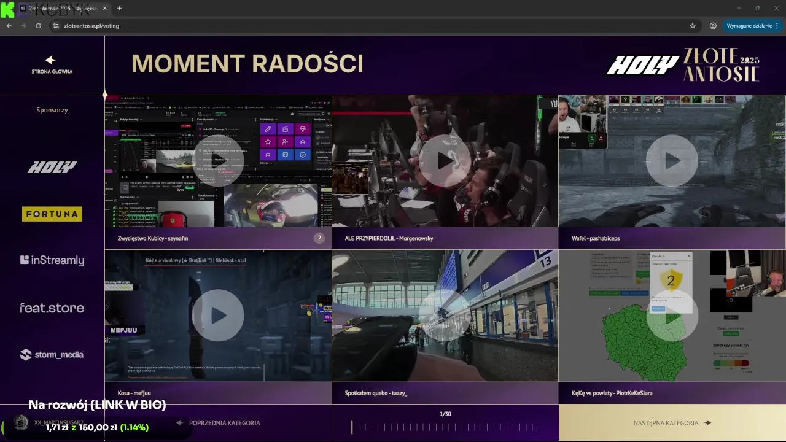Click the question mark on Zwycięstwo Kubicy card
The height and width of the screenshot is (442, 786).
[x=319, y=238]
